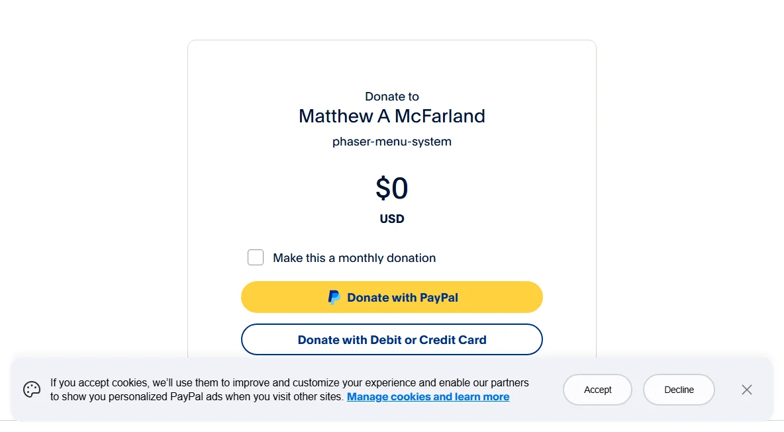784x432 pixels.
Task: Click the cookie consent message text
Action: pyautogui.click(x=289, y=390)
